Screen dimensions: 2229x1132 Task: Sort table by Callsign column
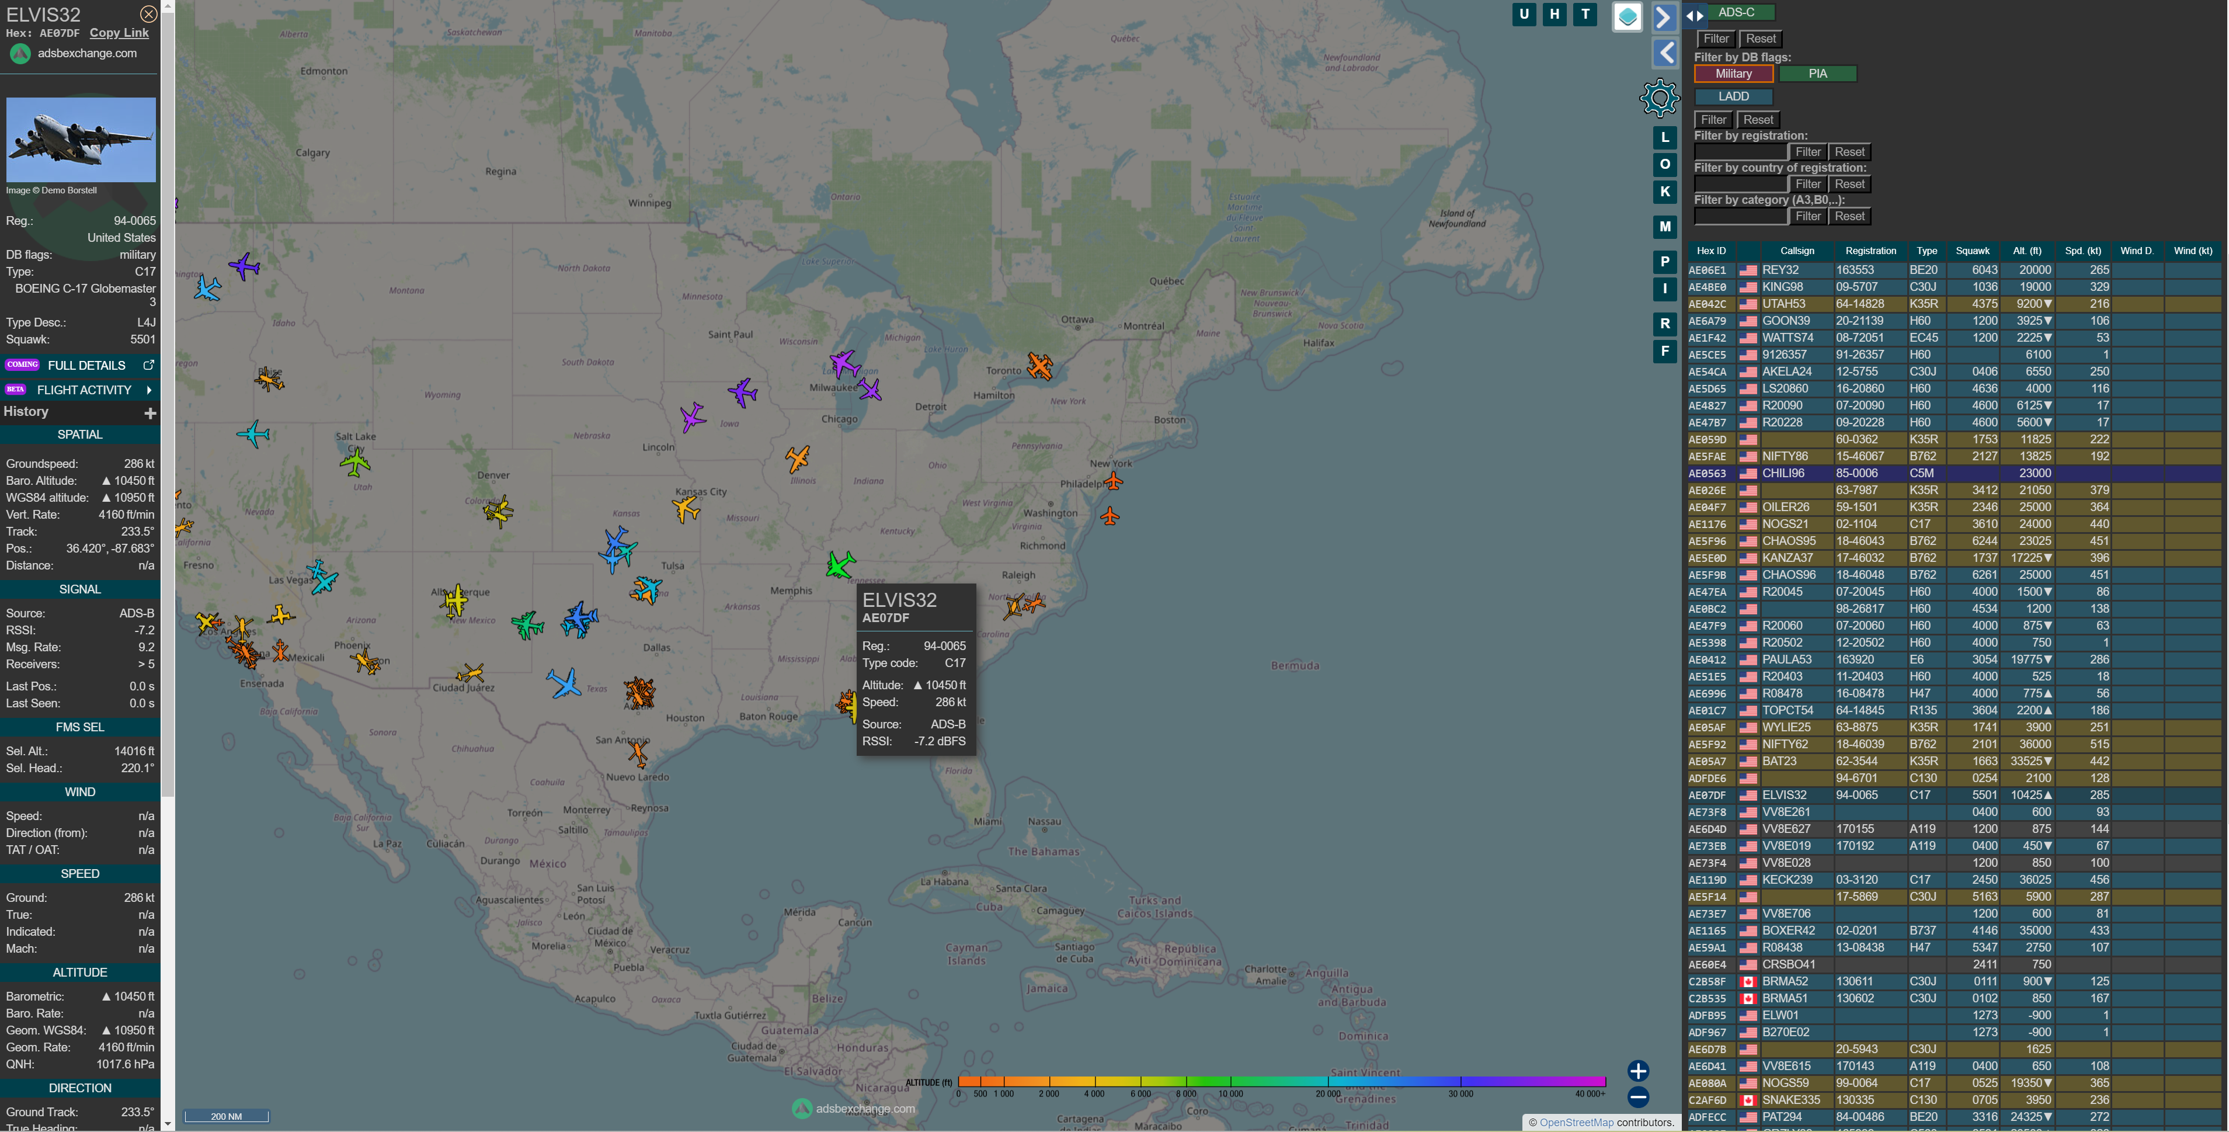tap(1797, 251)
